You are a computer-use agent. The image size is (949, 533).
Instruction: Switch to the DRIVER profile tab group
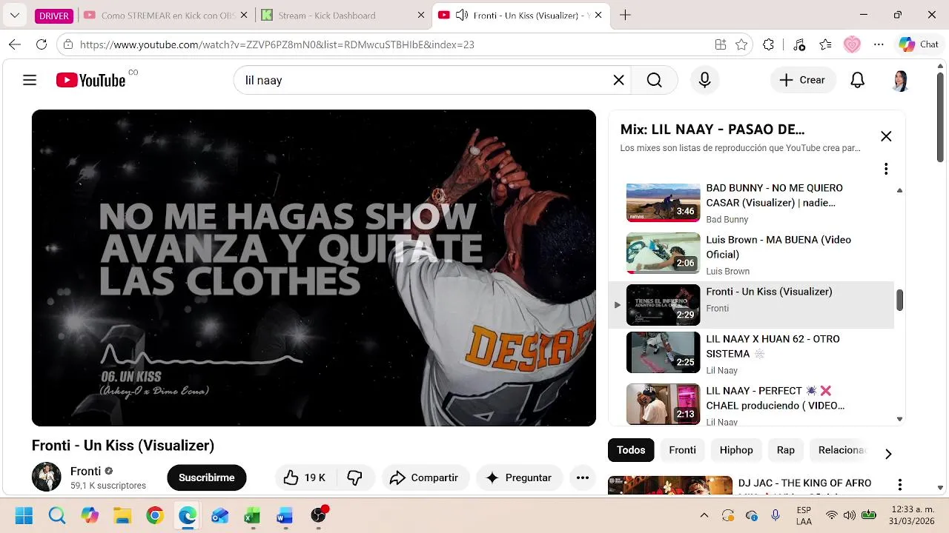(x=54, y=16)
